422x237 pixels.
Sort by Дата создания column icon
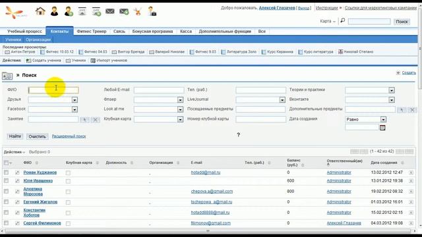point(402,163)
